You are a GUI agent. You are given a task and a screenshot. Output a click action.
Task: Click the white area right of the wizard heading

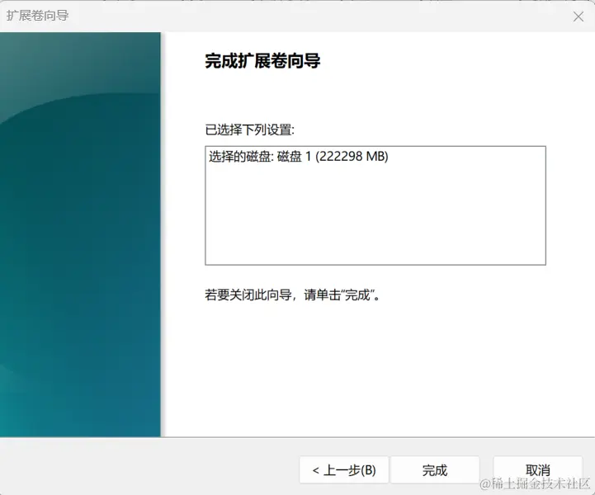coord(456,61)
